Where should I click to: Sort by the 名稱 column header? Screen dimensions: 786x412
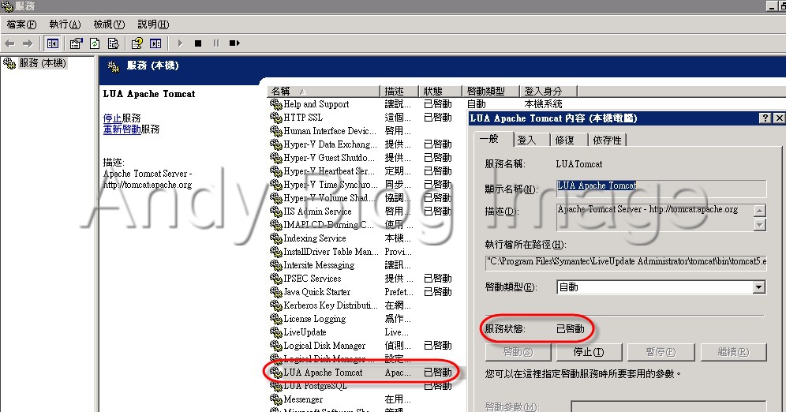point(324,92)
